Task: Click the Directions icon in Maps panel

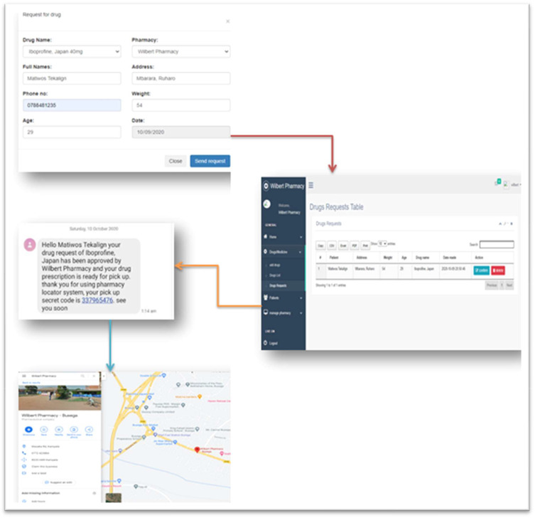Action: 28,430
